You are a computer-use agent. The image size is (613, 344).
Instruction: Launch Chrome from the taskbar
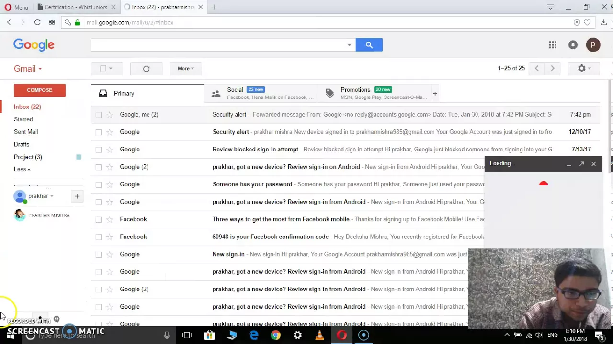pos(275,335)
